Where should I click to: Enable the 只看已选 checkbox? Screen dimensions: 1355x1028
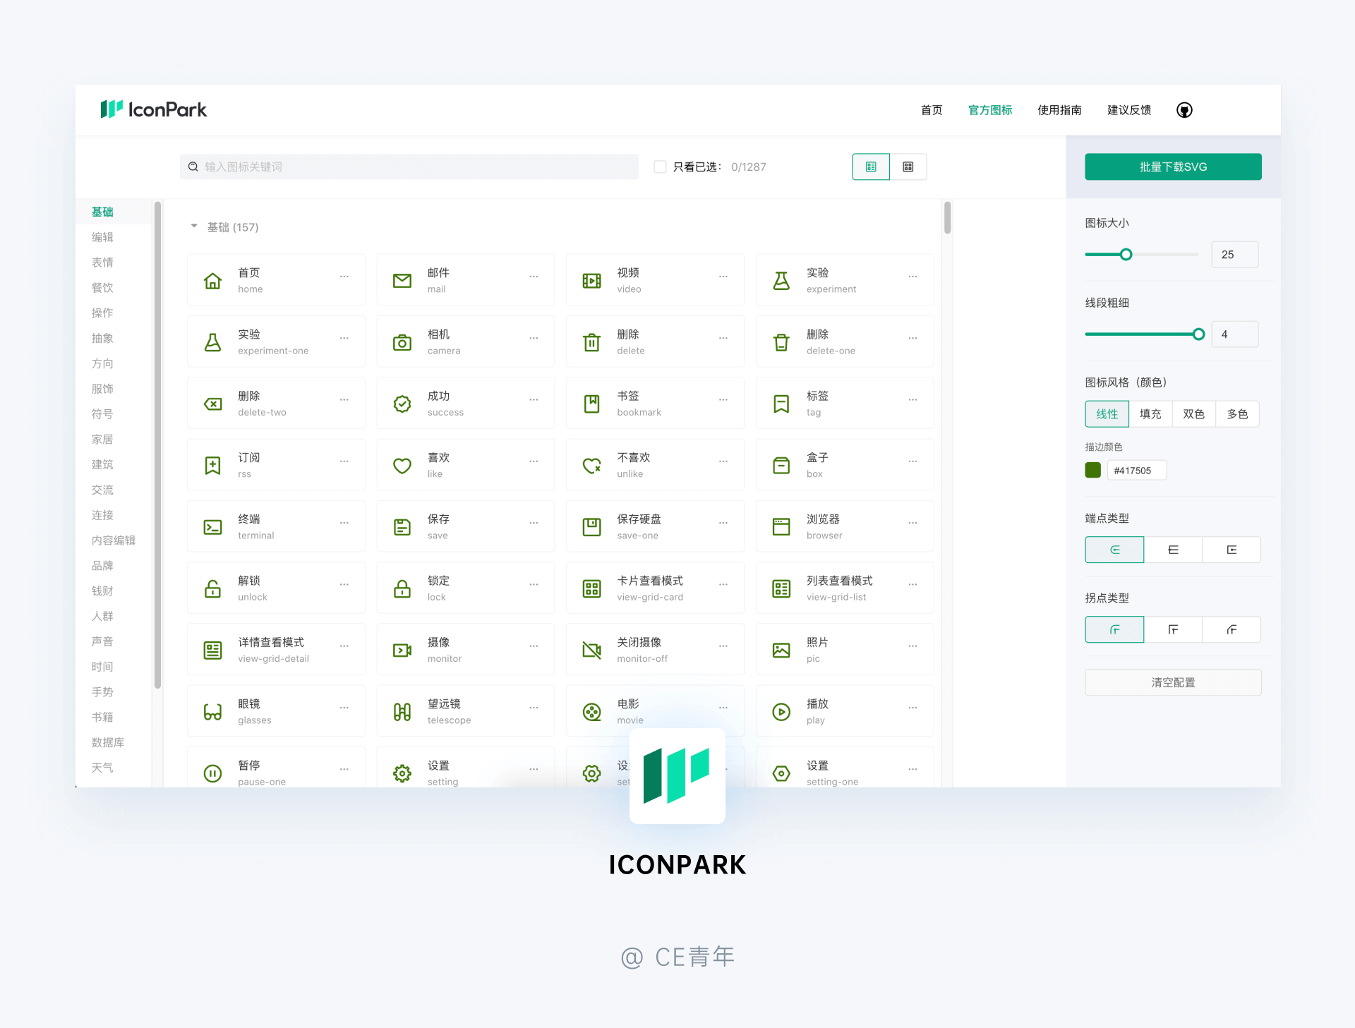coord(660,167)
